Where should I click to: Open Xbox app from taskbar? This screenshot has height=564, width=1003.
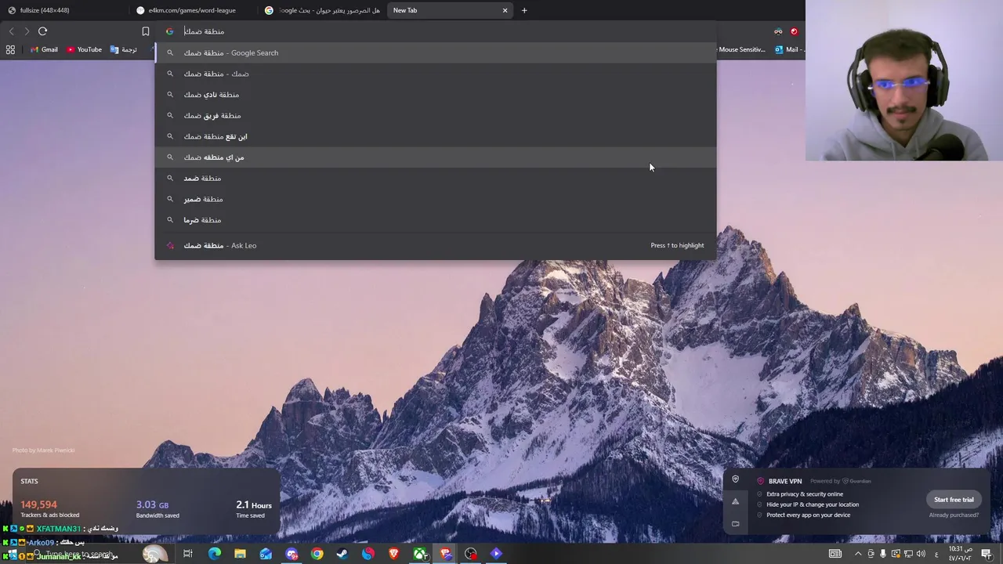(421, 554)
